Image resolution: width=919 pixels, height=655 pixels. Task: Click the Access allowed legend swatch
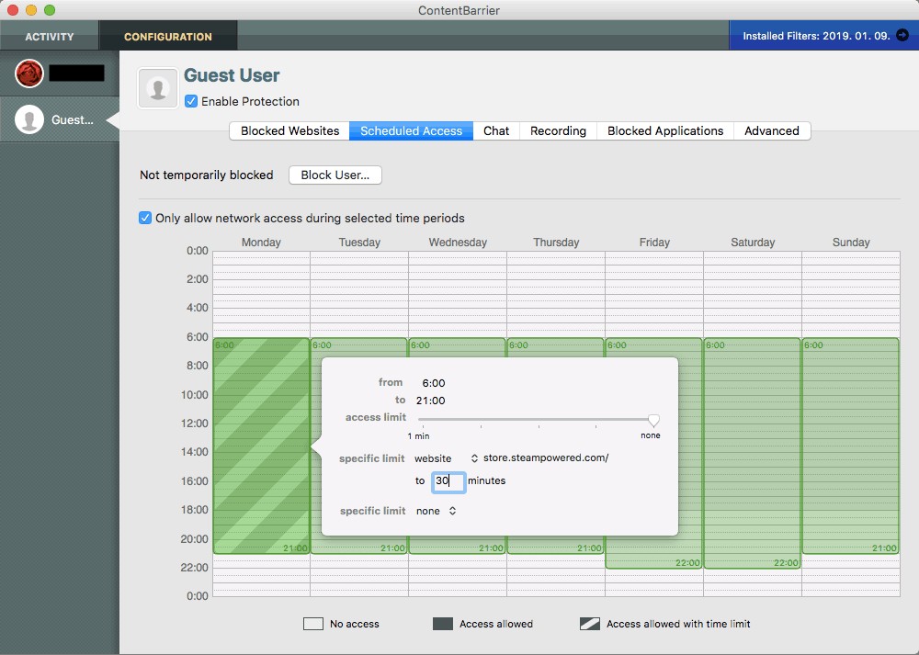[x=442, y=624]
